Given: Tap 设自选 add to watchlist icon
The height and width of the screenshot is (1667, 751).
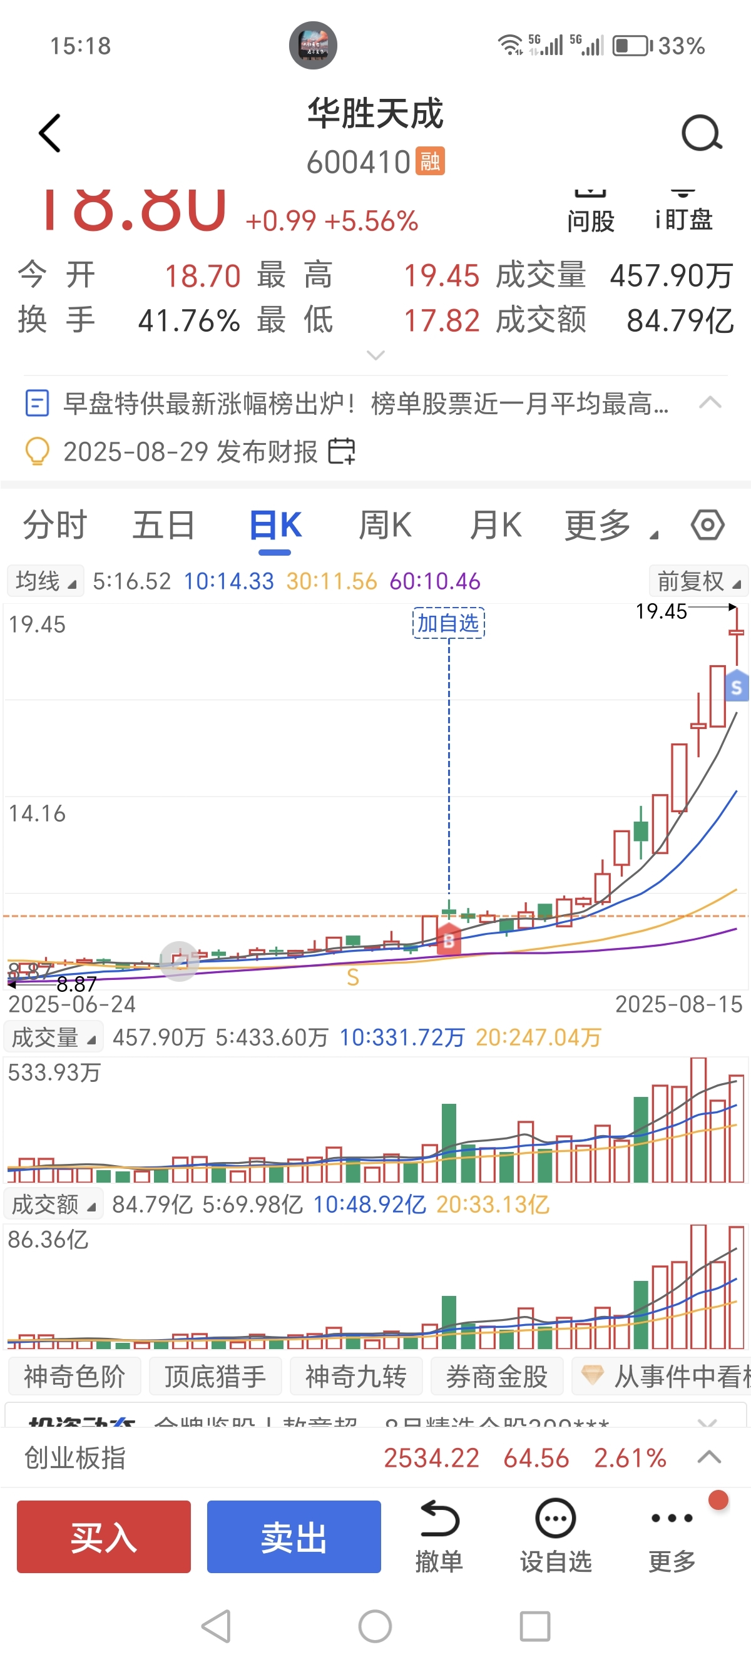Looking at the screenshot, I should click(556, 1536).
